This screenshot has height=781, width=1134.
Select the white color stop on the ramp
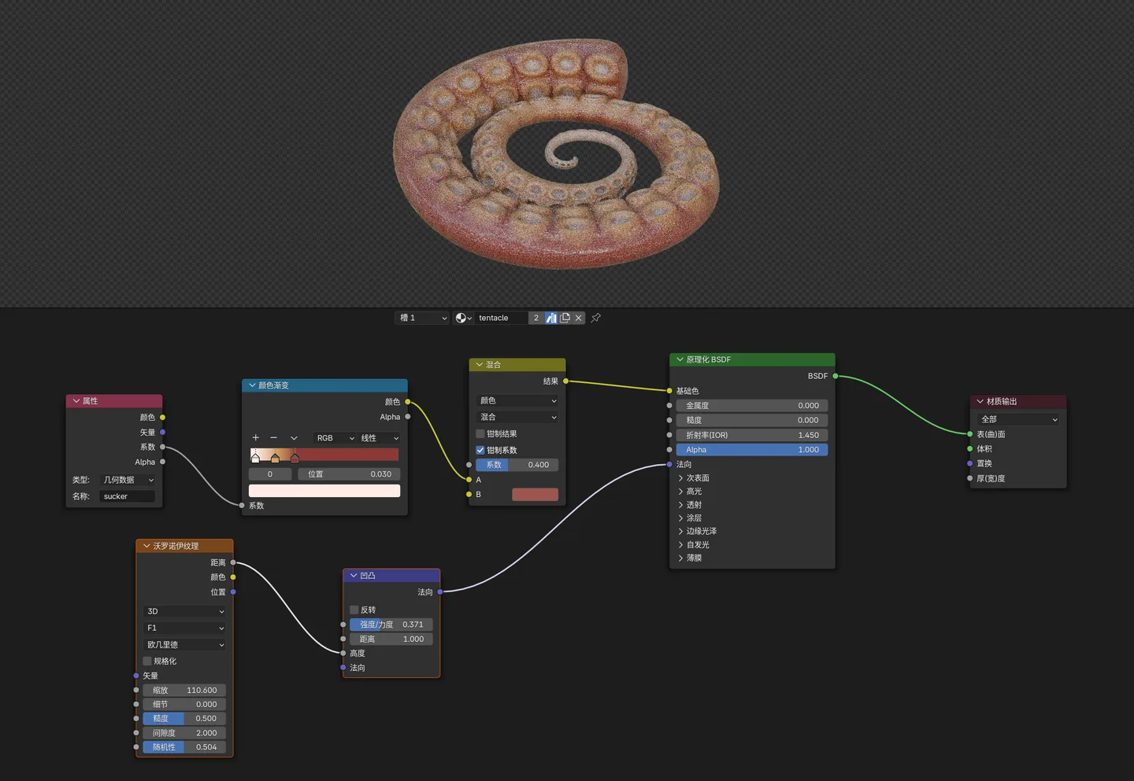[x=255, y=457]
